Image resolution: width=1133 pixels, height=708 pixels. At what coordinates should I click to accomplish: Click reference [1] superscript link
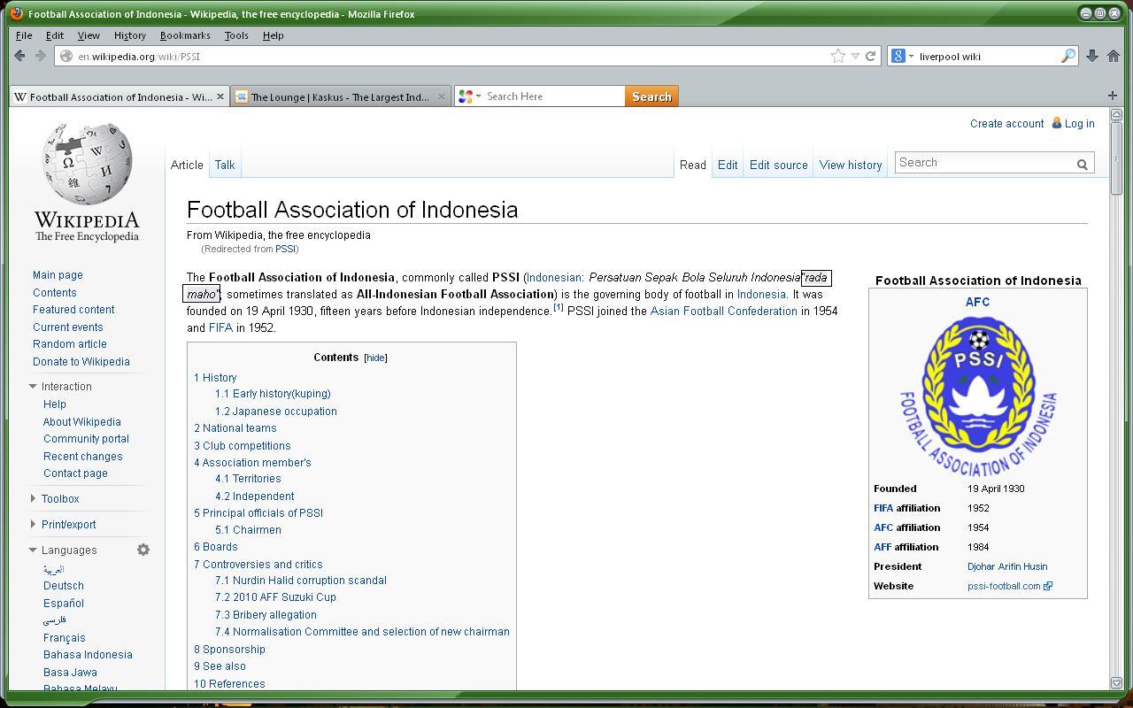click(559, 308)
